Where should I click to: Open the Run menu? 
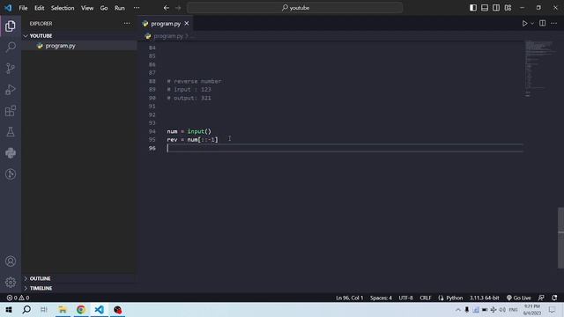tap(120, 8)
